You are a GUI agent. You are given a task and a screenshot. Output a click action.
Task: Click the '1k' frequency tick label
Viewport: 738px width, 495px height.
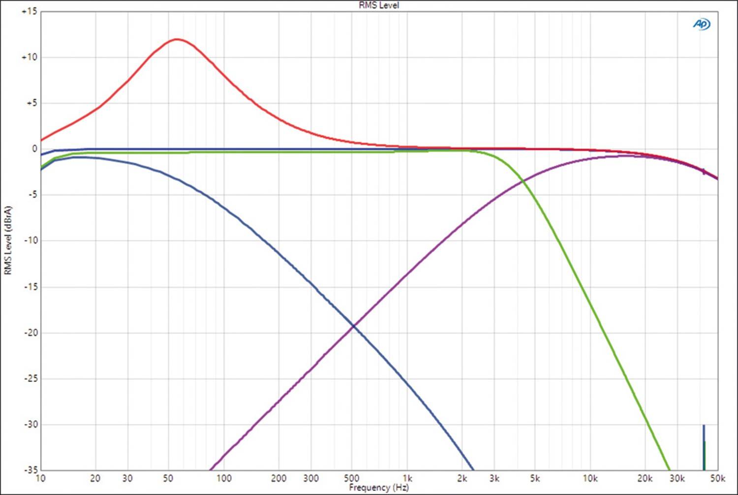[407, 478]
